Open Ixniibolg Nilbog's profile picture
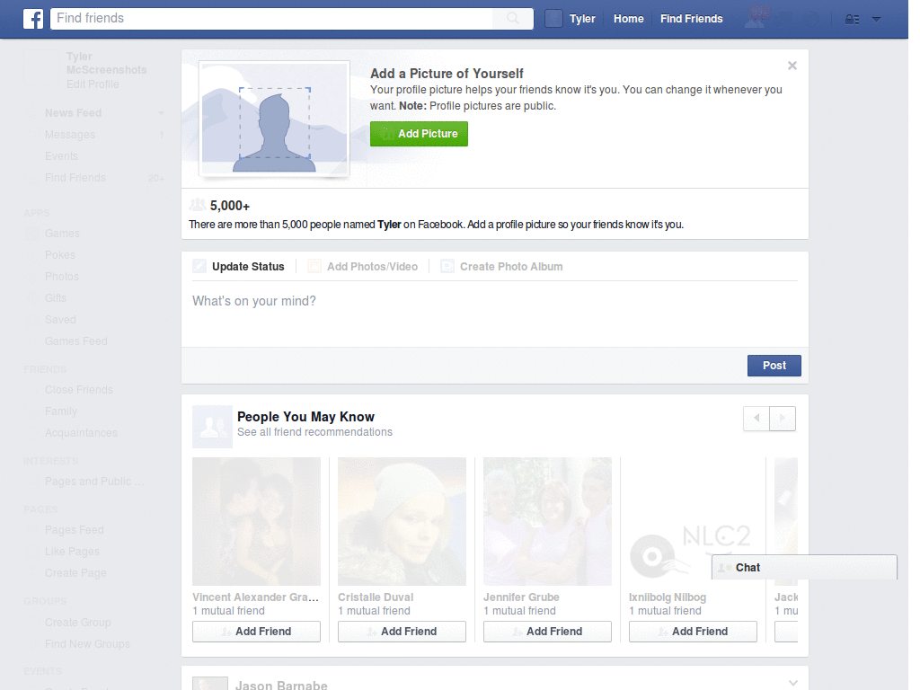920x690 pixels. coord(693,522)
